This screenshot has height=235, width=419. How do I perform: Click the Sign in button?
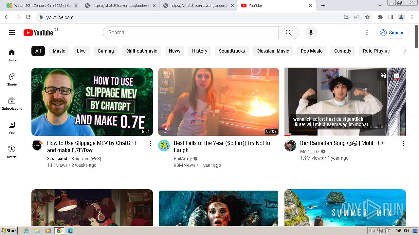click(x=392, y=33)
